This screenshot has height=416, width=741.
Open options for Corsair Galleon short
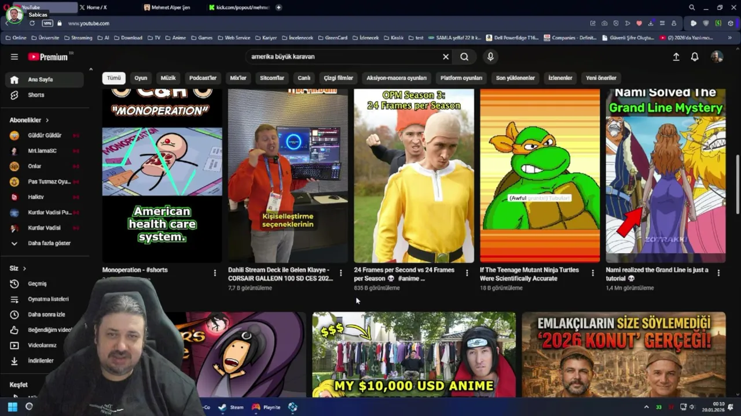[340, 273]
